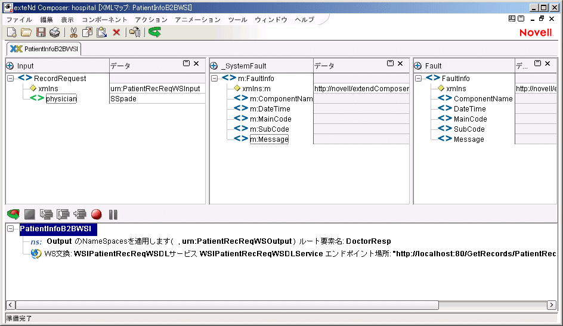The height and width of the screenshot is (326, 563).
Task: Click the Step Into animation icon
Action: point(47,215)
